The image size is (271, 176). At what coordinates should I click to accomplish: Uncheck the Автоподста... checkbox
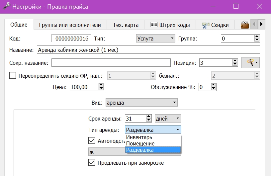pos(92,140)
